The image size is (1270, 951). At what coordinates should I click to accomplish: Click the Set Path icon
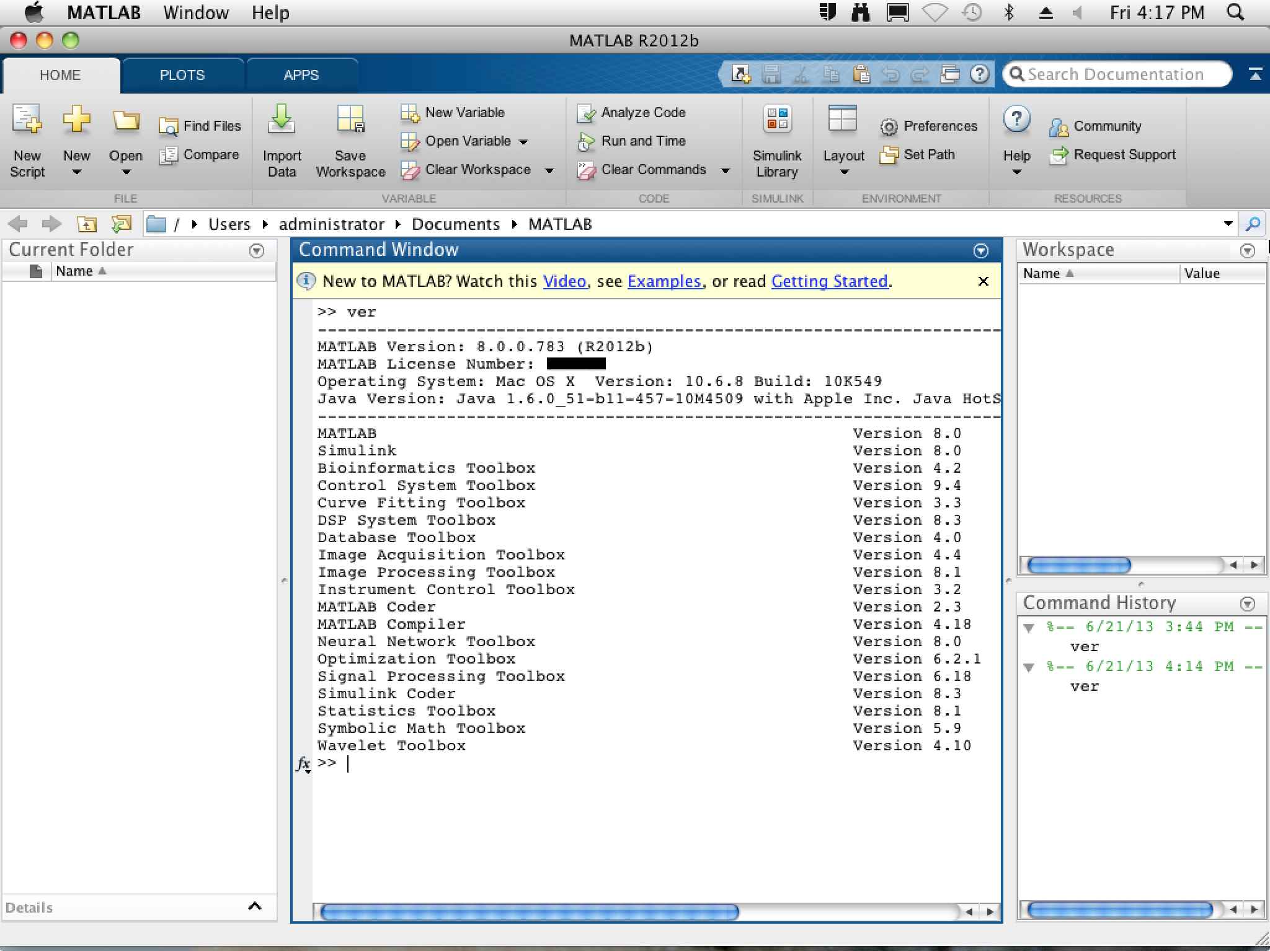[889, 155]
